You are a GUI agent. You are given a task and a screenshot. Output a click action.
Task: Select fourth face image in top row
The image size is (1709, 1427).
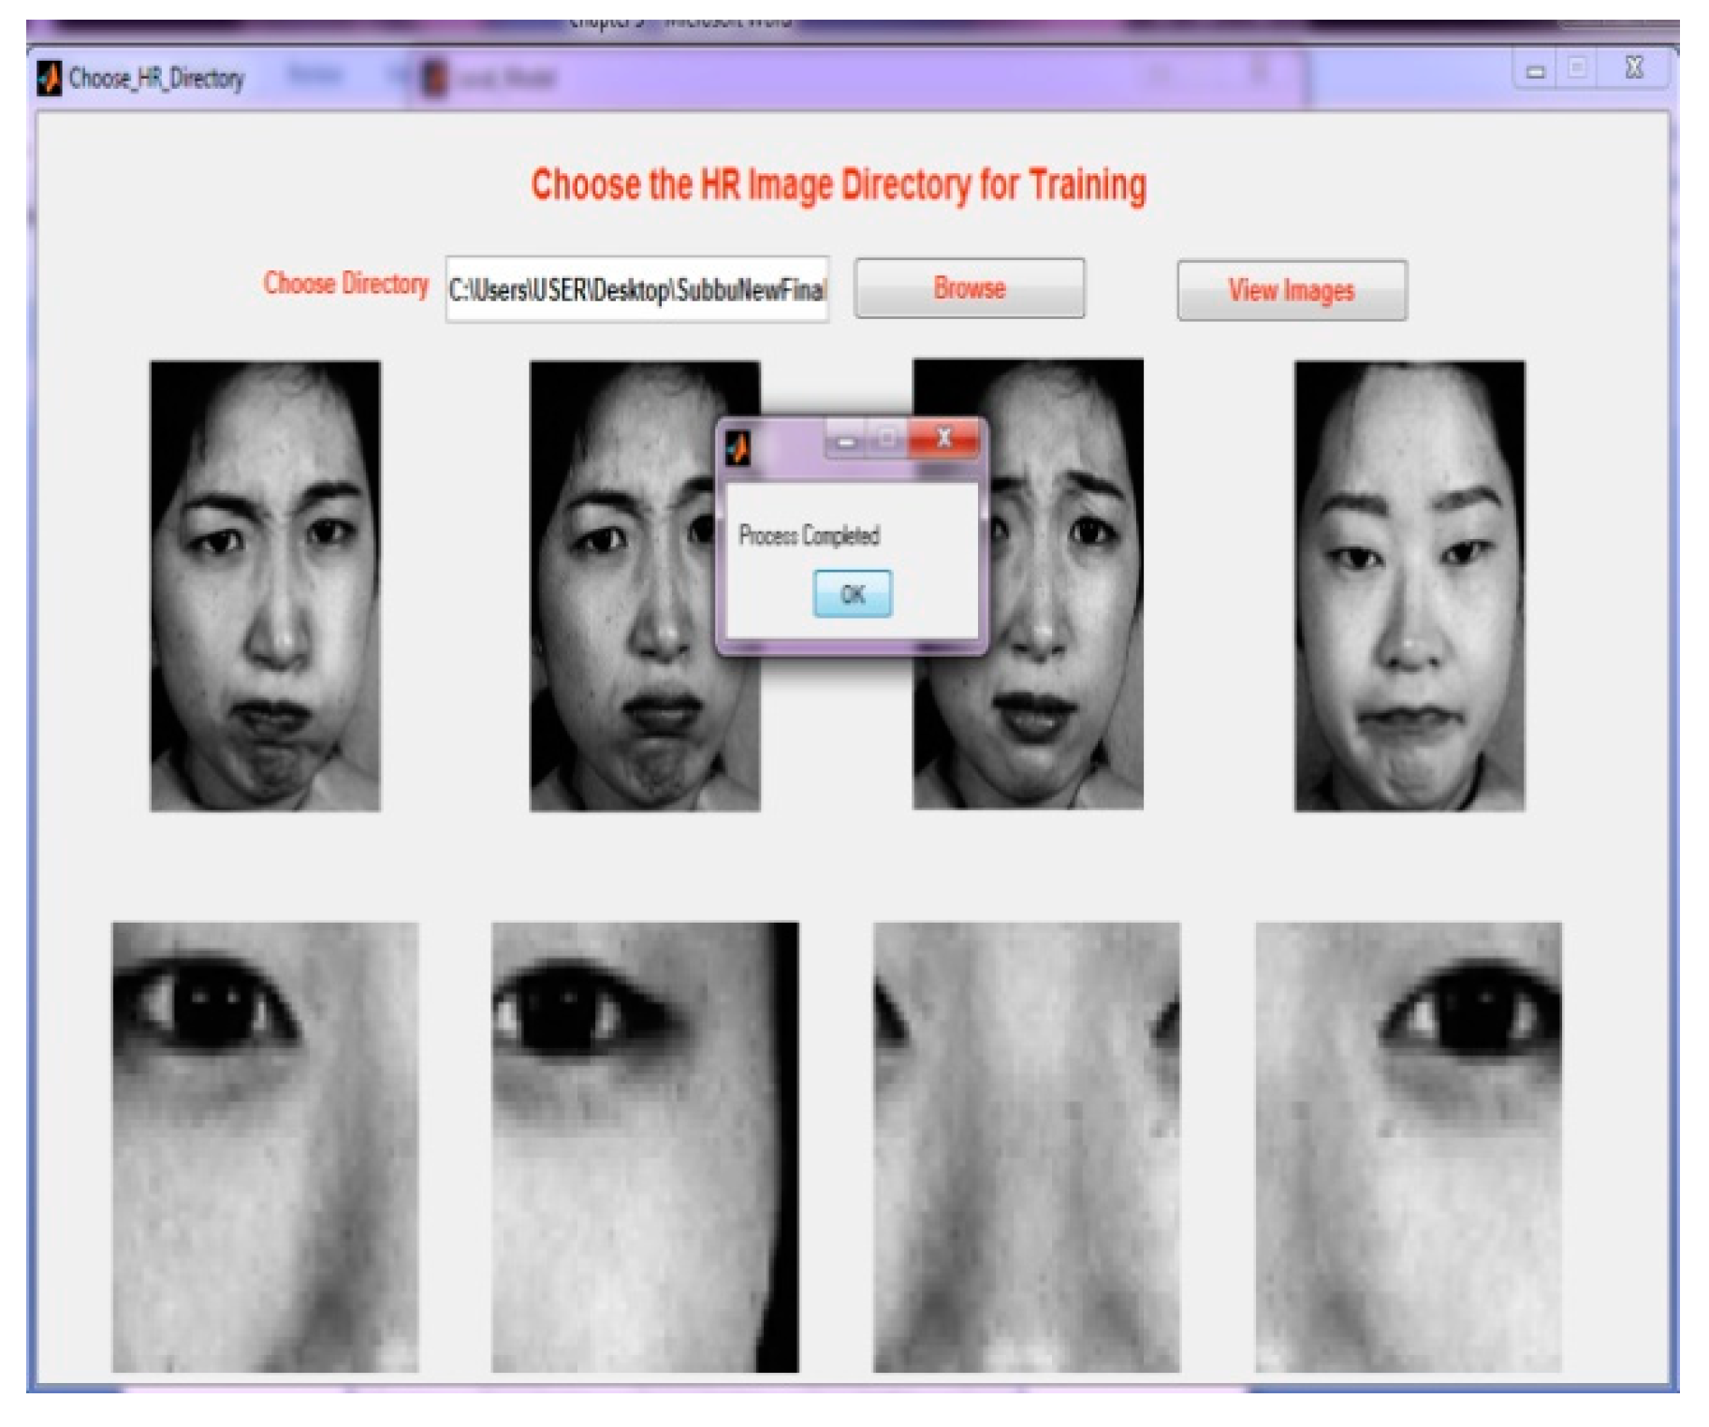pos(1409,586)
